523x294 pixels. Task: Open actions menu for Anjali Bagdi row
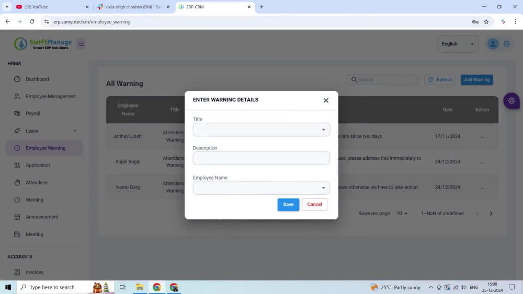coord(482,162)
